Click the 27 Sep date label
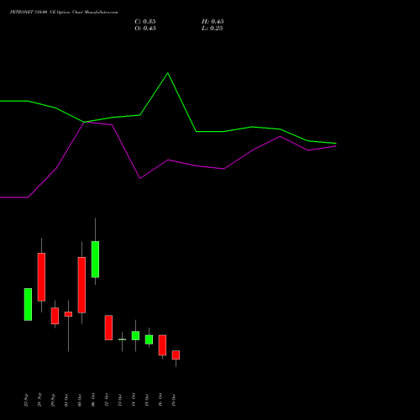420x420 pixels. [26, 400]
